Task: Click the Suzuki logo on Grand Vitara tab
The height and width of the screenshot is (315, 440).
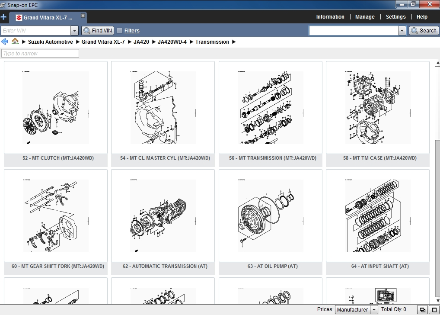Action: pyautogui.click(x=19, y=18)
